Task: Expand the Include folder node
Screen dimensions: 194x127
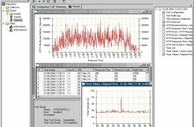Action: point(7,14)
